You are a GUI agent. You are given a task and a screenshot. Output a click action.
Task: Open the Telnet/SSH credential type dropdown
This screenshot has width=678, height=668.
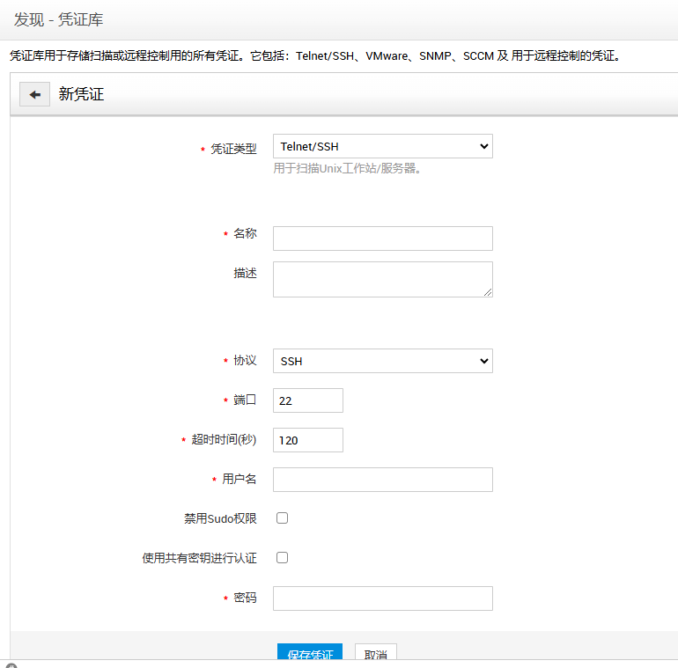pos(382,146)
